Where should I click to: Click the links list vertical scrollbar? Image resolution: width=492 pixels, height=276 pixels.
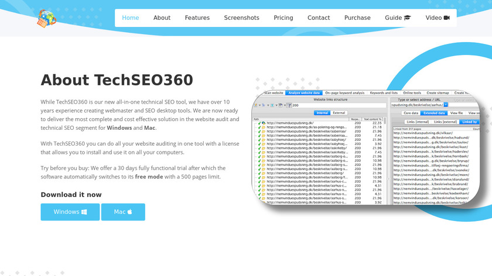pos(385,121)
